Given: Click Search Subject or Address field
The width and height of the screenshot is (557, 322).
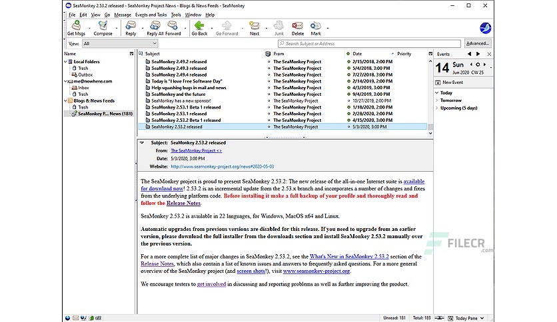Looking at the screenshot, I should click(x=369, y=44).
